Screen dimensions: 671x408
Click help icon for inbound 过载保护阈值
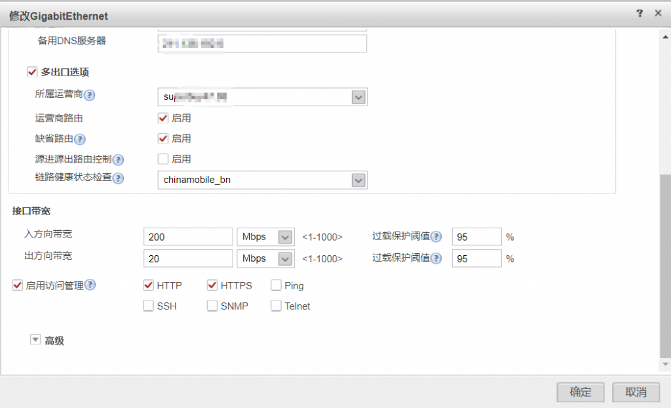point(436,237)
